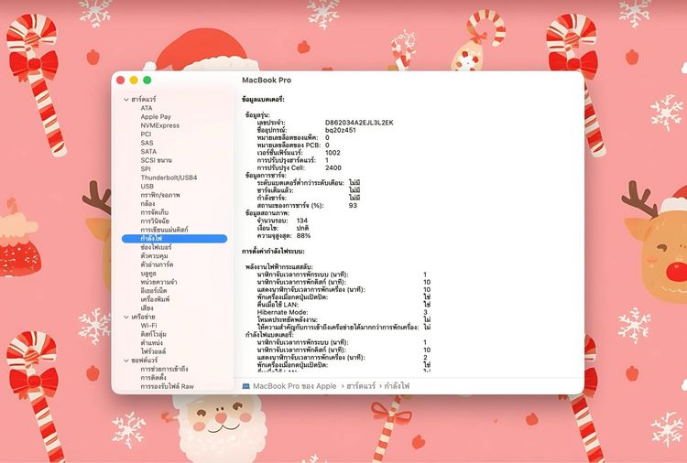The height and width of the screenshot is (463, 687).
Task: Click the highlighted กำลังไฟ sidebar row
Action: pyautogui.click(x=174, y=239)
